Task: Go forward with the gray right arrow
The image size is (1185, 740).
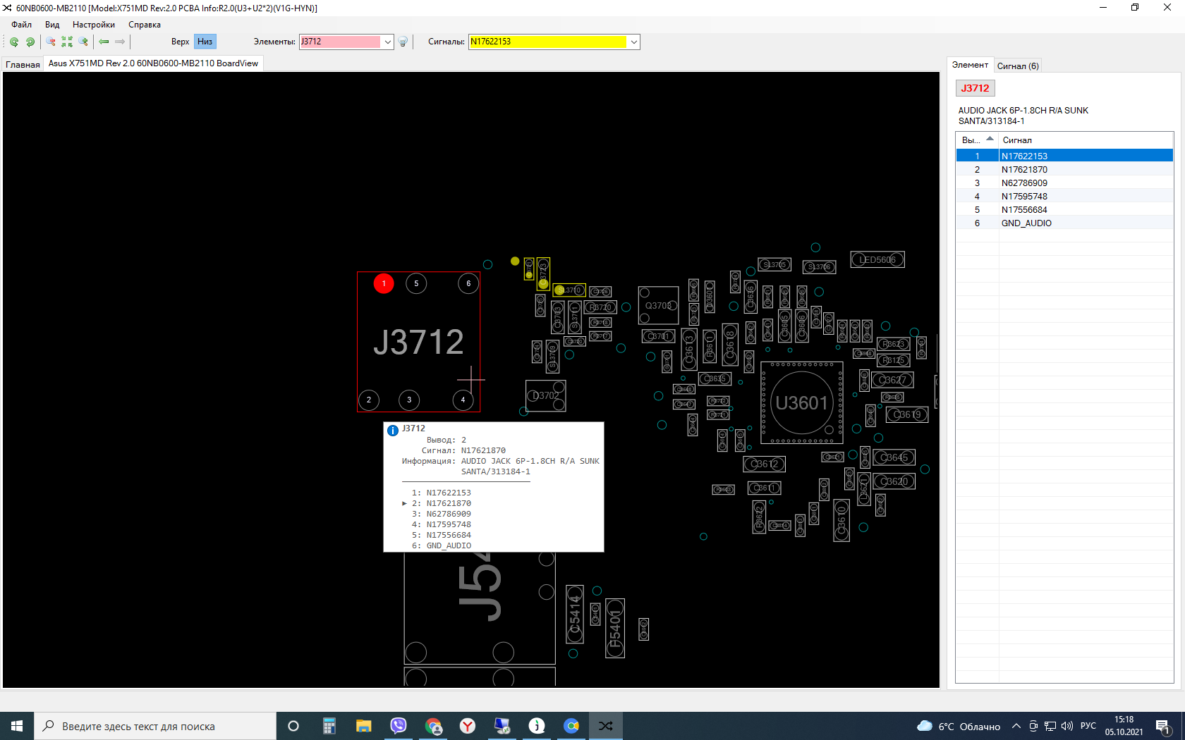Action: pyautogui.click(x=120, y=42)
